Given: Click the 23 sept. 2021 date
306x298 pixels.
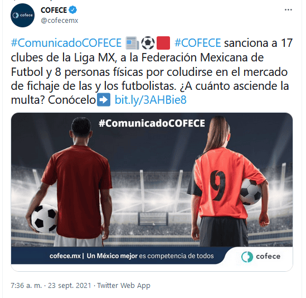Looking at the screenshot, I should pos(70,286).
